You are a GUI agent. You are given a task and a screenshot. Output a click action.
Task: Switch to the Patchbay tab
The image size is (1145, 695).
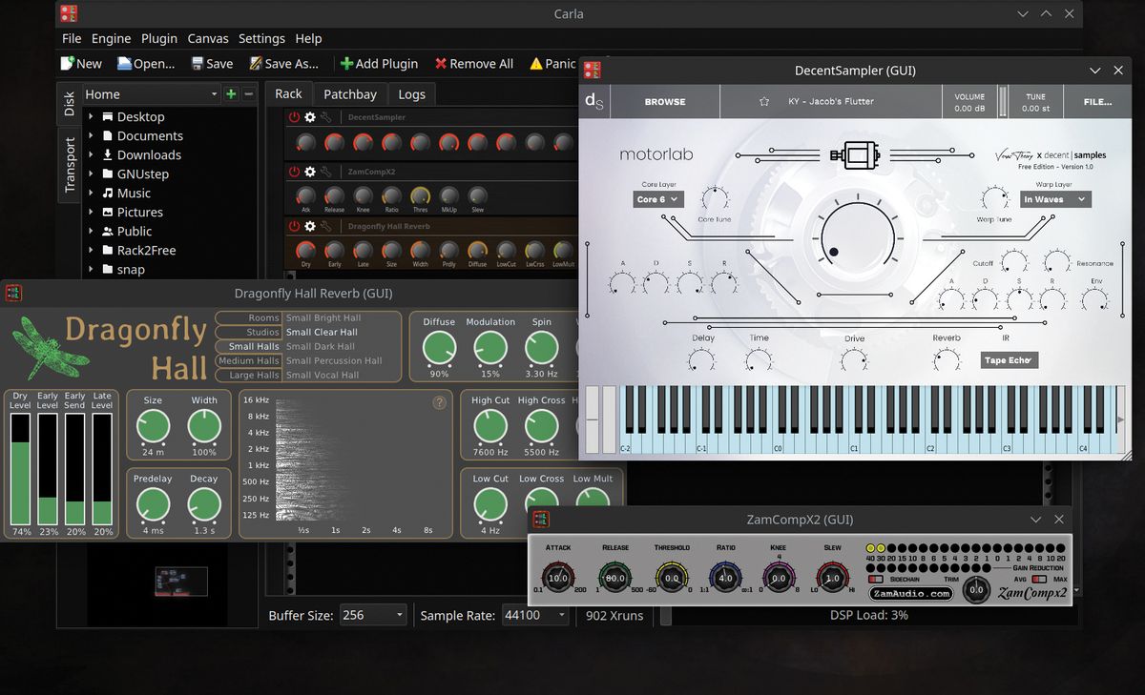click(349, 93)
